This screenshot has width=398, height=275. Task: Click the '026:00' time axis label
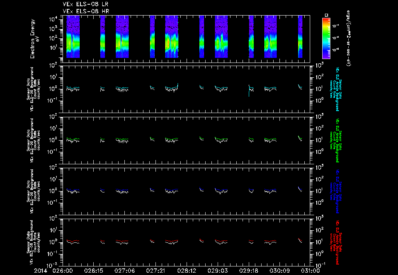point(63,270)
